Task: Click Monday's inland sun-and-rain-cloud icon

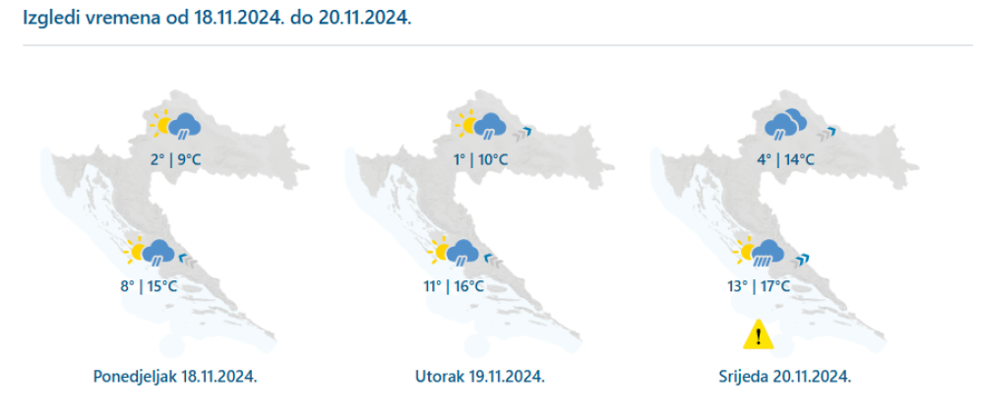Action: [x=175, y=124]
